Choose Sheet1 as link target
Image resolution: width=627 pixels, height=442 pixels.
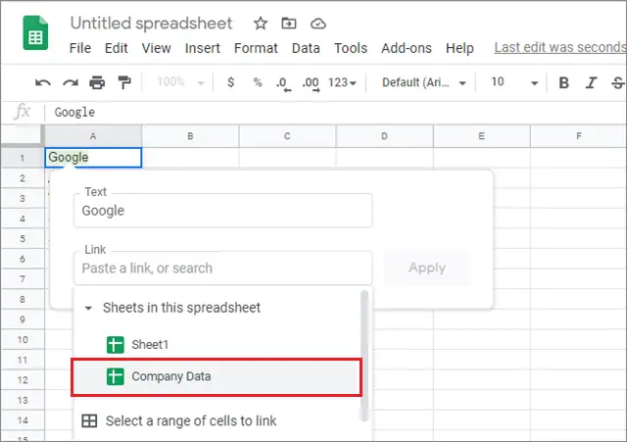coord(217,345)
